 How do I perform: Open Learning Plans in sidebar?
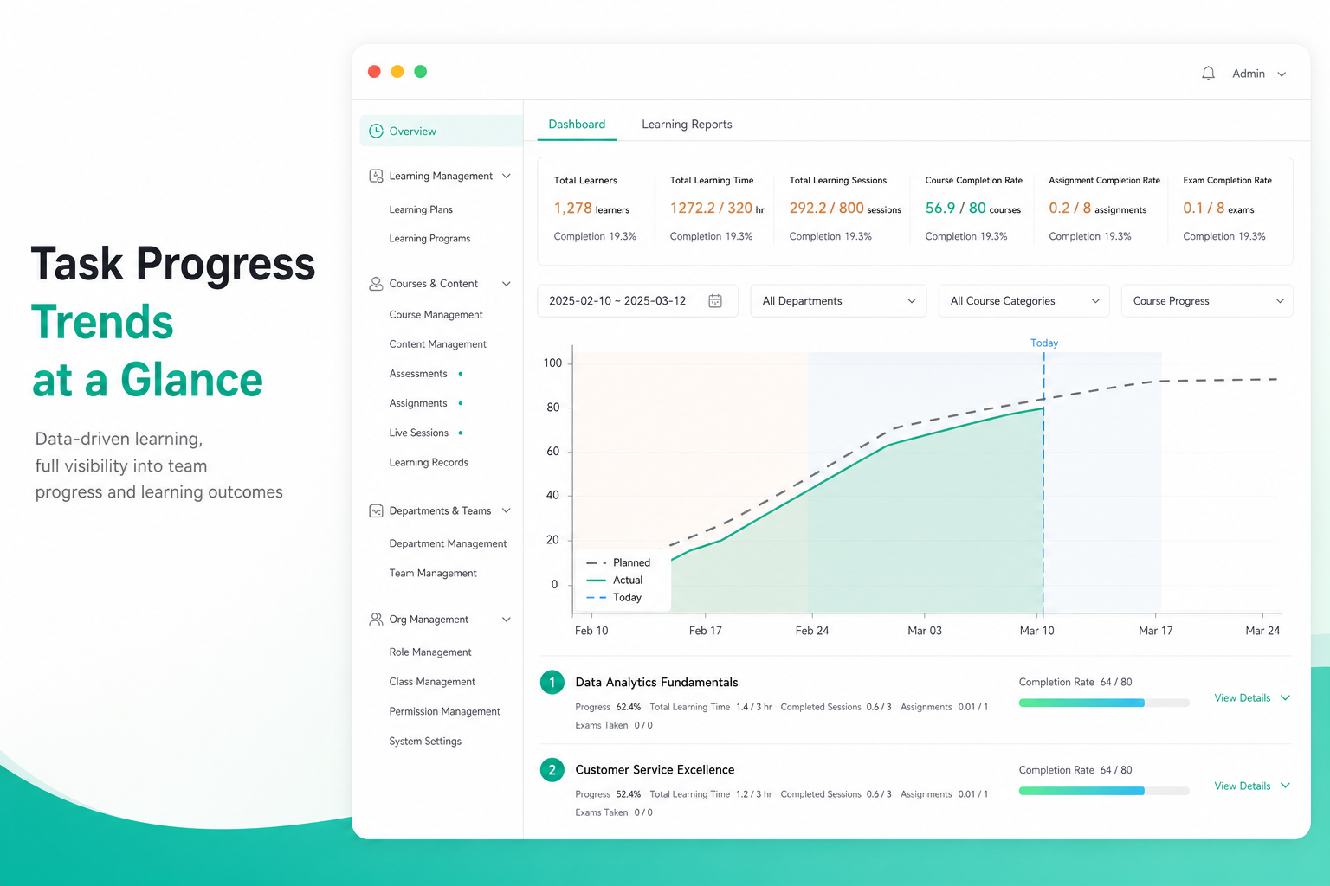(421, 209)
